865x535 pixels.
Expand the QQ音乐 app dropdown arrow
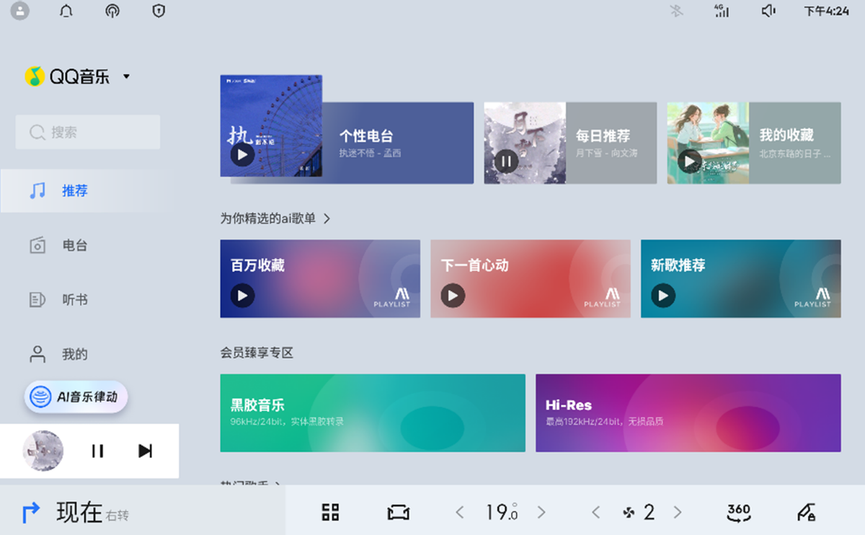coord(126,76)
